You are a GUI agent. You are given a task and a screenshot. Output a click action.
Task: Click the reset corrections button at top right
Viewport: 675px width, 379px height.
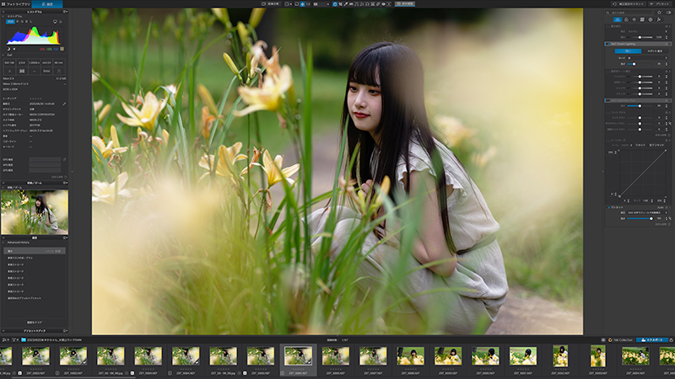coord(628,4)
